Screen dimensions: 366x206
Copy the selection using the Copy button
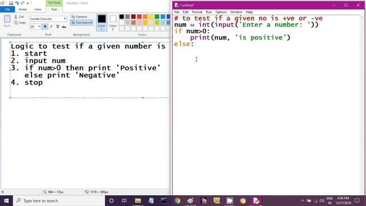tap(20, 22)
